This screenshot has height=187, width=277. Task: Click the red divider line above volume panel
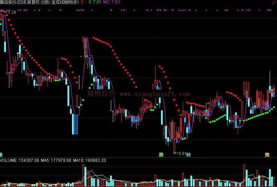(x=138, y=158)
